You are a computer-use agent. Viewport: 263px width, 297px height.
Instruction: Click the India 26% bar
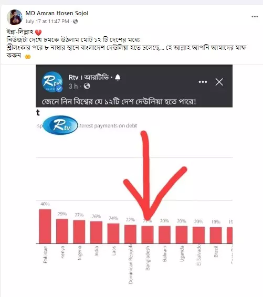pyautogui.click(x=96, y=232)
